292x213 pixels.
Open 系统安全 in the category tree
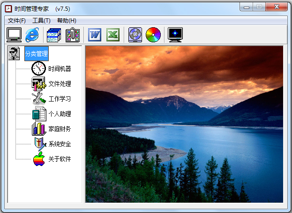coord(60,144)
